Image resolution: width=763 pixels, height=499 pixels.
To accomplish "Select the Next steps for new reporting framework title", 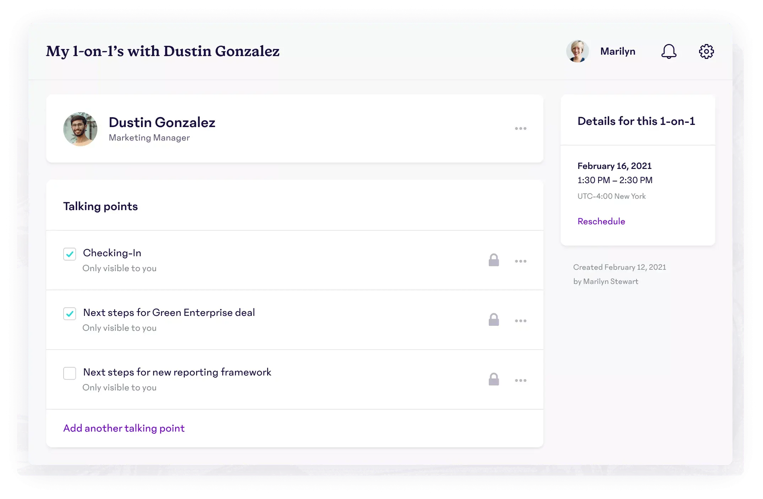I will tap(177, 372).
